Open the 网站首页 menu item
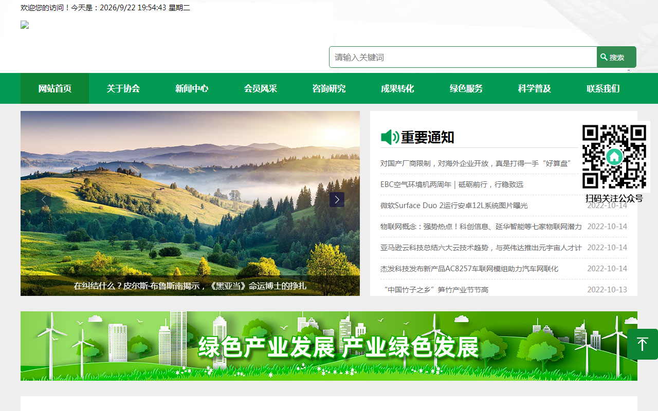Image resolution: width=658 pixels, height=411 pixels. pyautogui.click(x=55, y=88)
